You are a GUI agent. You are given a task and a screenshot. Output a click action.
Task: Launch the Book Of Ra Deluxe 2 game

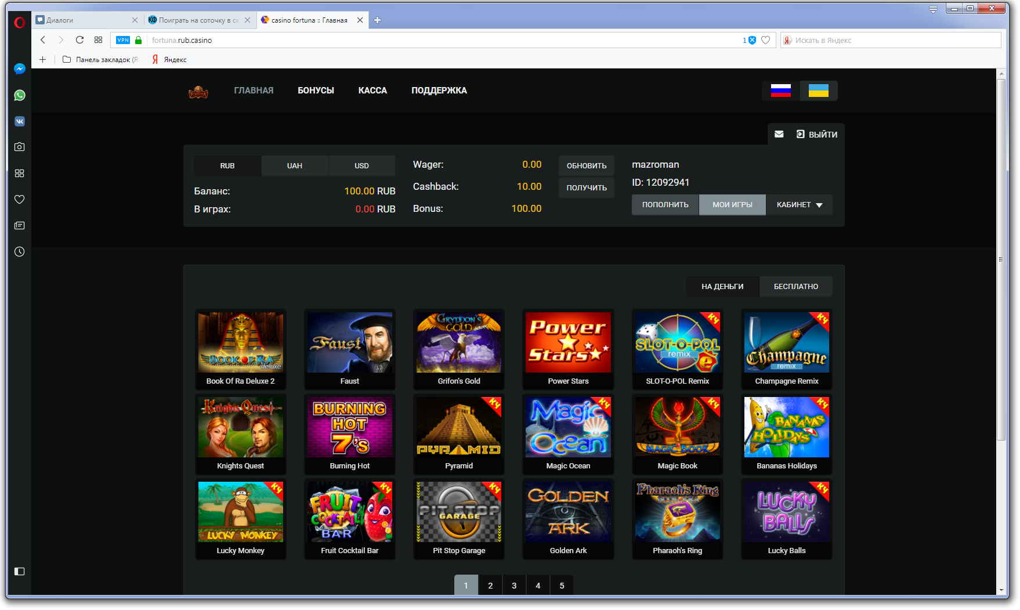tap(241, 349)
